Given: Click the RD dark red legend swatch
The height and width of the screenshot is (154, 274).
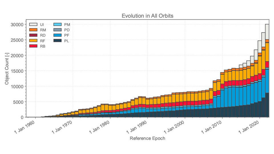Looking at the screenshot, I should [33, 35].
